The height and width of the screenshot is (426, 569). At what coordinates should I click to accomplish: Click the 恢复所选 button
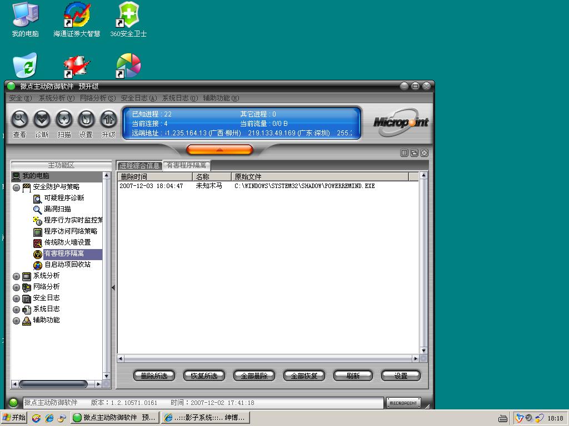pos(204,376)
